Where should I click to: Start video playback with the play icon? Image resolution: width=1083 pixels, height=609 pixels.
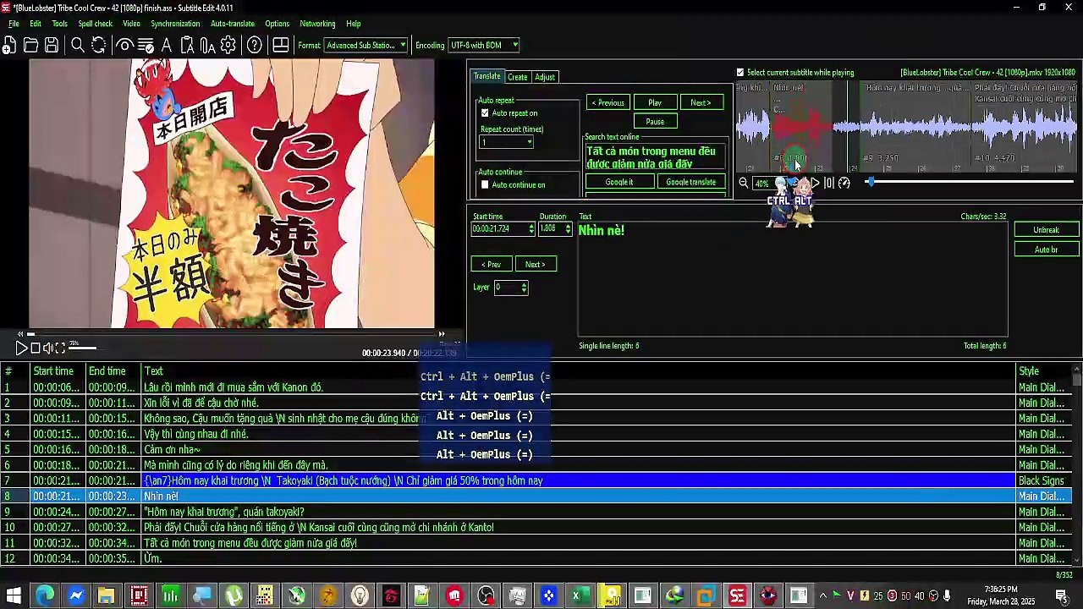click(21, 348)
